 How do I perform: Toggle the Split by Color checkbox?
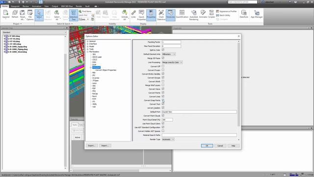[x=163, y=50]
